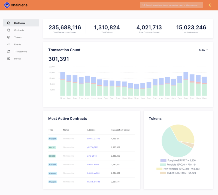Open the Contracts menu item
The height and width of the screenshot is (195, 218).
pyautogui.click(x=19, y=30)
